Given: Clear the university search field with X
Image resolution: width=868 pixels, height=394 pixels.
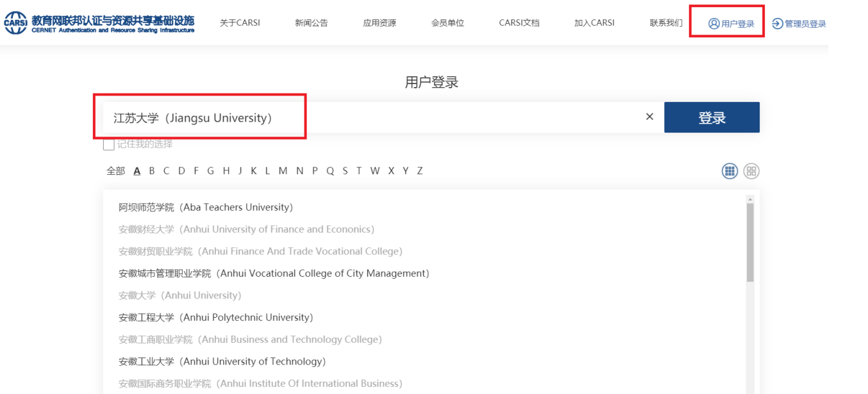Looking at the screenshot, I should (x=649, y=117).
